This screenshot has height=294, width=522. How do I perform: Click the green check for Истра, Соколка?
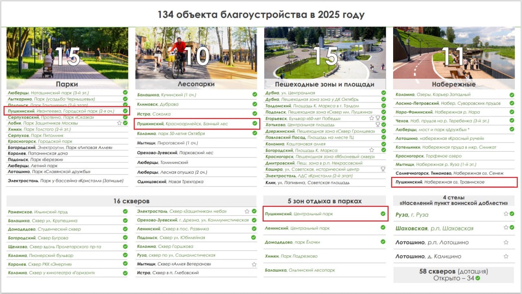pyautogui.click(x=254, y=114)
